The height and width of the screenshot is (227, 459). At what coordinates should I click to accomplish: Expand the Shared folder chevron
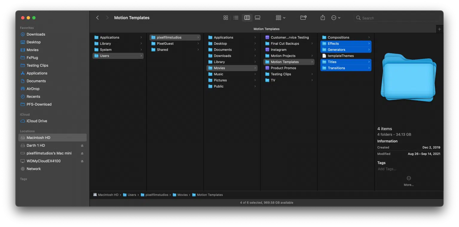tap(198, 50)
